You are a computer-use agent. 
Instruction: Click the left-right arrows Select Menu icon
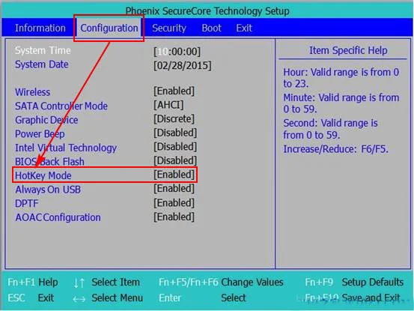pyautogui.click(x=79, y=299)
